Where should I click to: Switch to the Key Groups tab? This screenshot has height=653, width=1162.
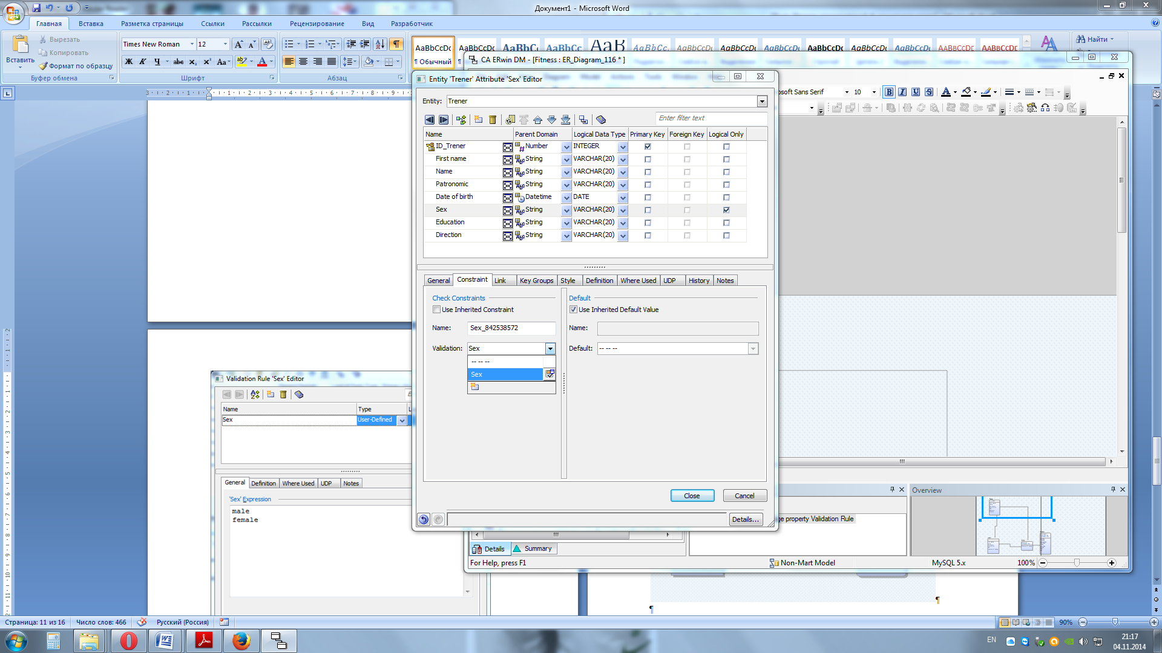536,281
